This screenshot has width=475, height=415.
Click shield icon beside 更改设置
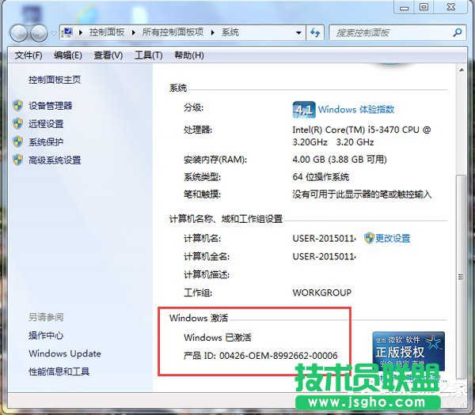369,238
